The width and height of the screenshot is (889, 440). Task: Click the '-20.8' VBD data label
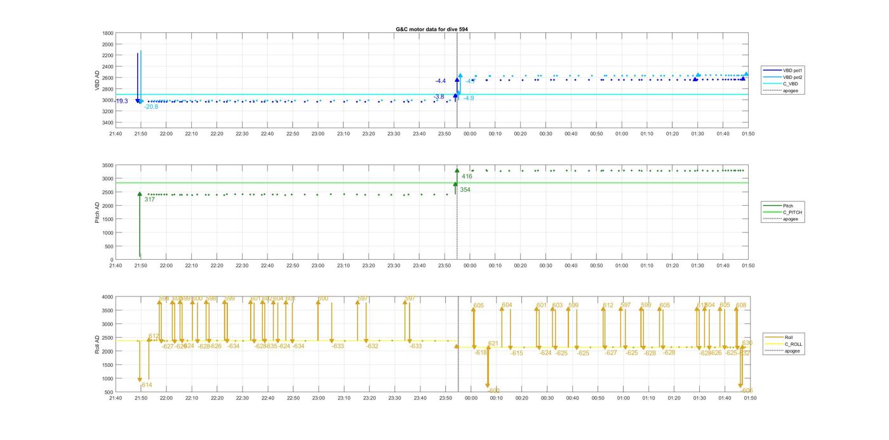[151, 107]
